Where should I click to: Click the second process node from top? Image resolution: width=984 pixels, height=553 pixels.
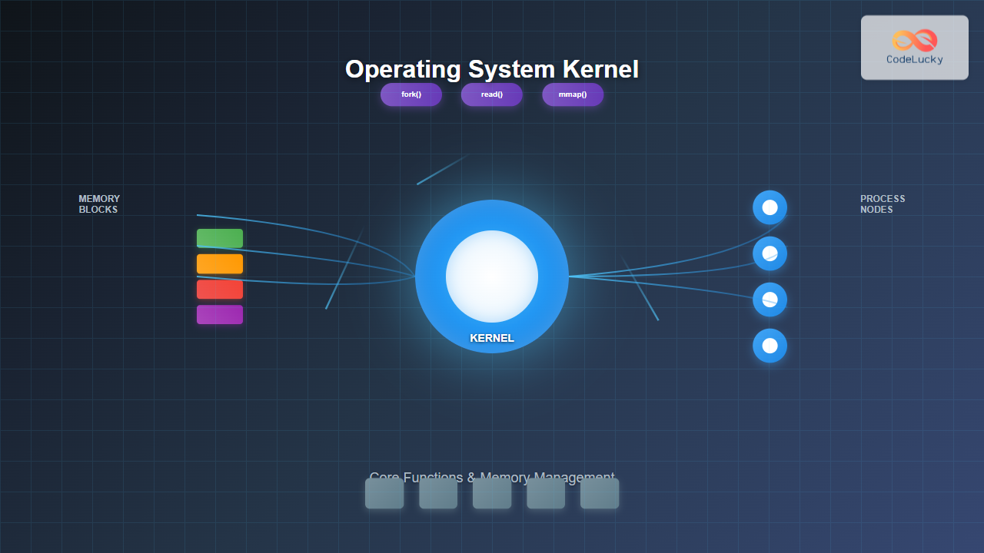770,253
